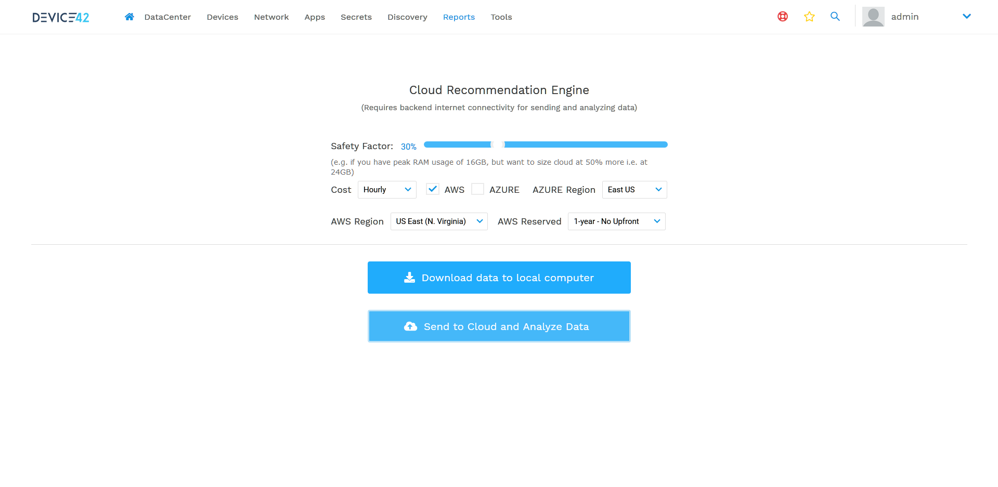Image resolution: width=998 pixels, height=487 pixels.
Task: Open the red lifebuoy help icon
Action: click(782, 17)
